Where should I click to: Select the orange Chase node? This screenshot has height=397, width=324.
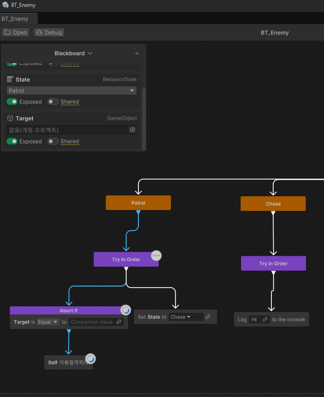click(273, 204)
